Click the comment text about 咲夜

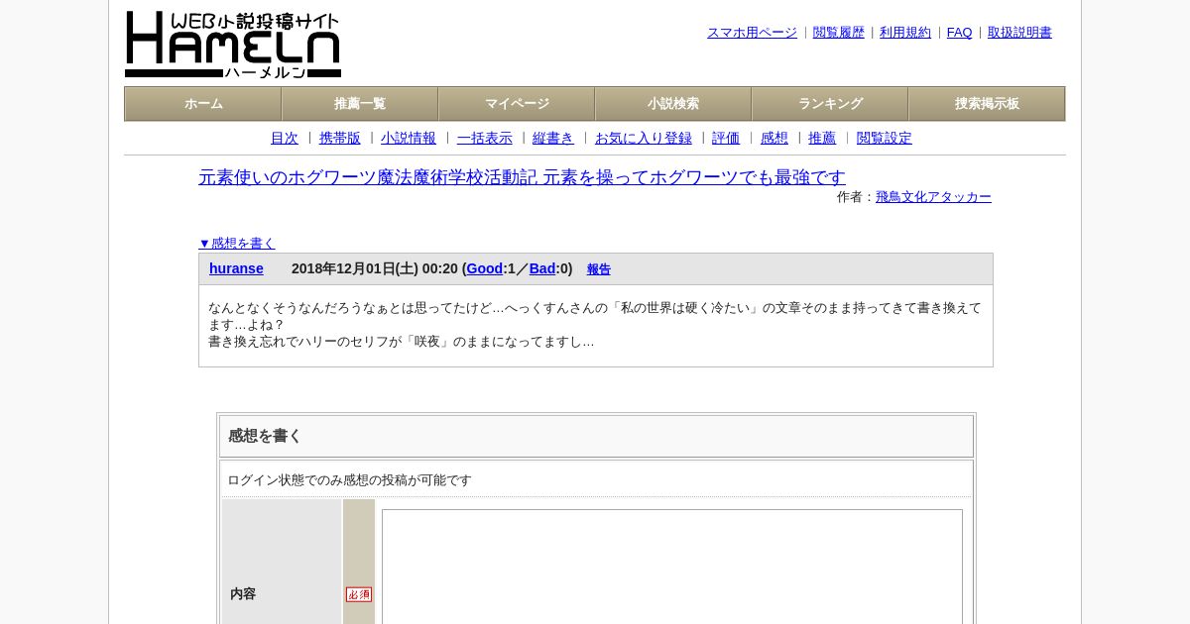point(402,342)
